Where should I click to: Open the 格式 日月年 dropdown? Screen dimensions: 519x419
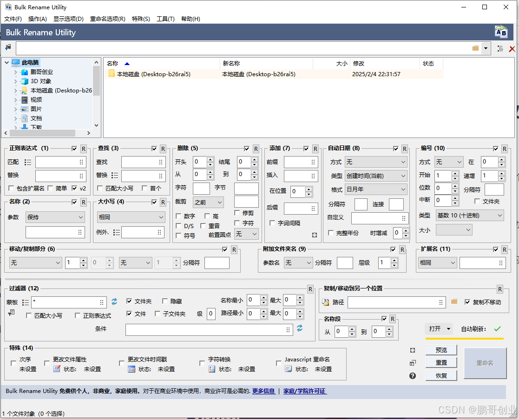click(376, 190)
